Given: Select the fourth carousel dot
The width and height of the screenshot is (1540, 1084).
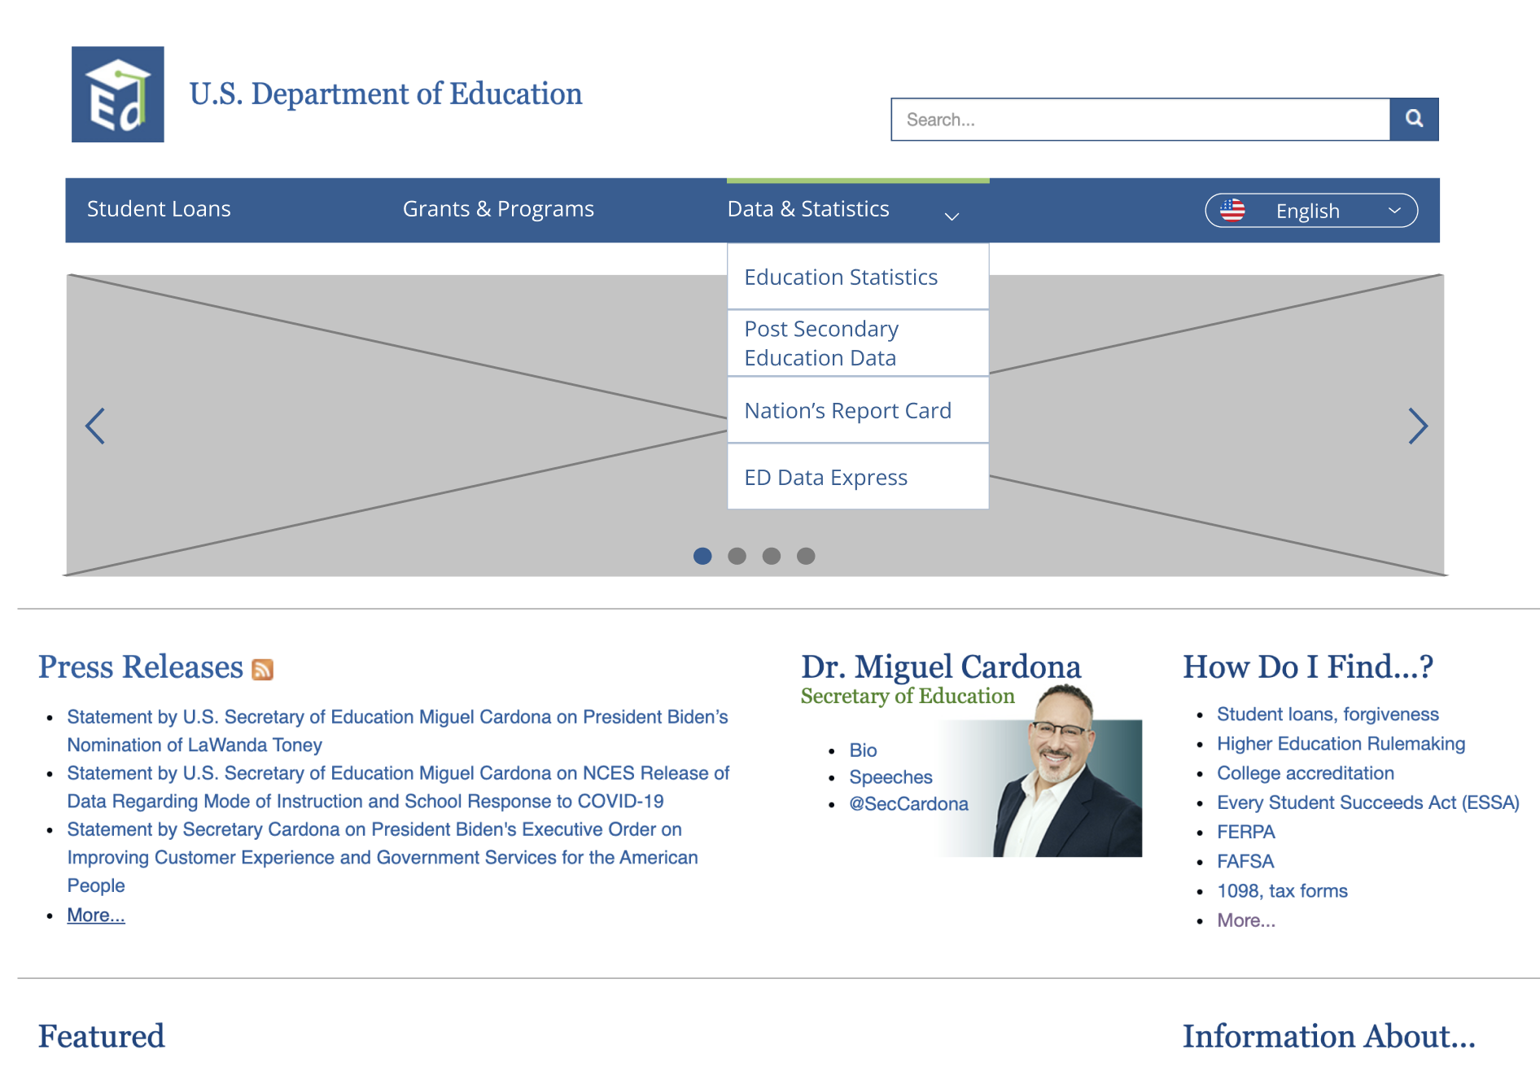Looking at the screenshot, I should coord(806,556).
